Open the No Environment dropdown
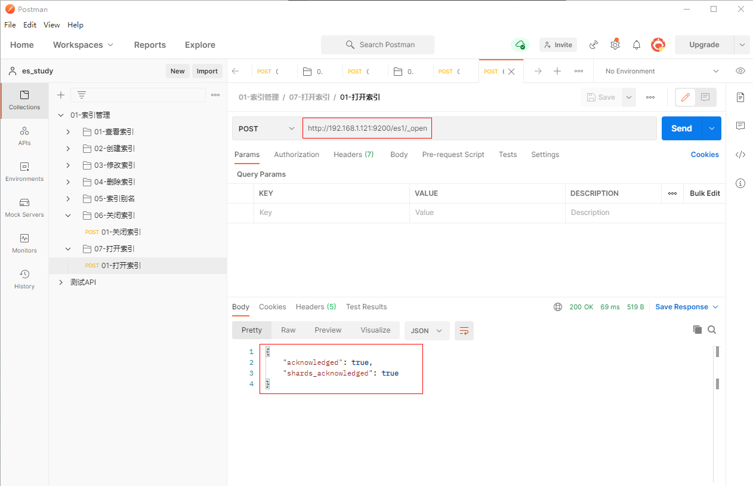The width and height of the screenshot is (753, 486). click(661, 71)
